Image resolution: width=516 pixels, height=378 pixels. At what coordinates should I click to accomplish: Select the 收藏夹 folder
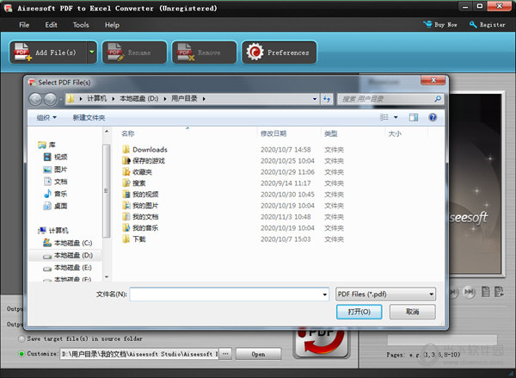pyautogui.click(x=138, y=172)
